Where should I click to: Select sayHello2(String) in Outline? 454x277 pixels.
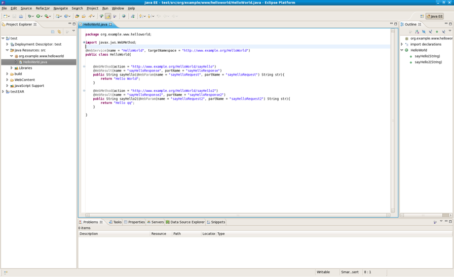[x=428, y=62]
